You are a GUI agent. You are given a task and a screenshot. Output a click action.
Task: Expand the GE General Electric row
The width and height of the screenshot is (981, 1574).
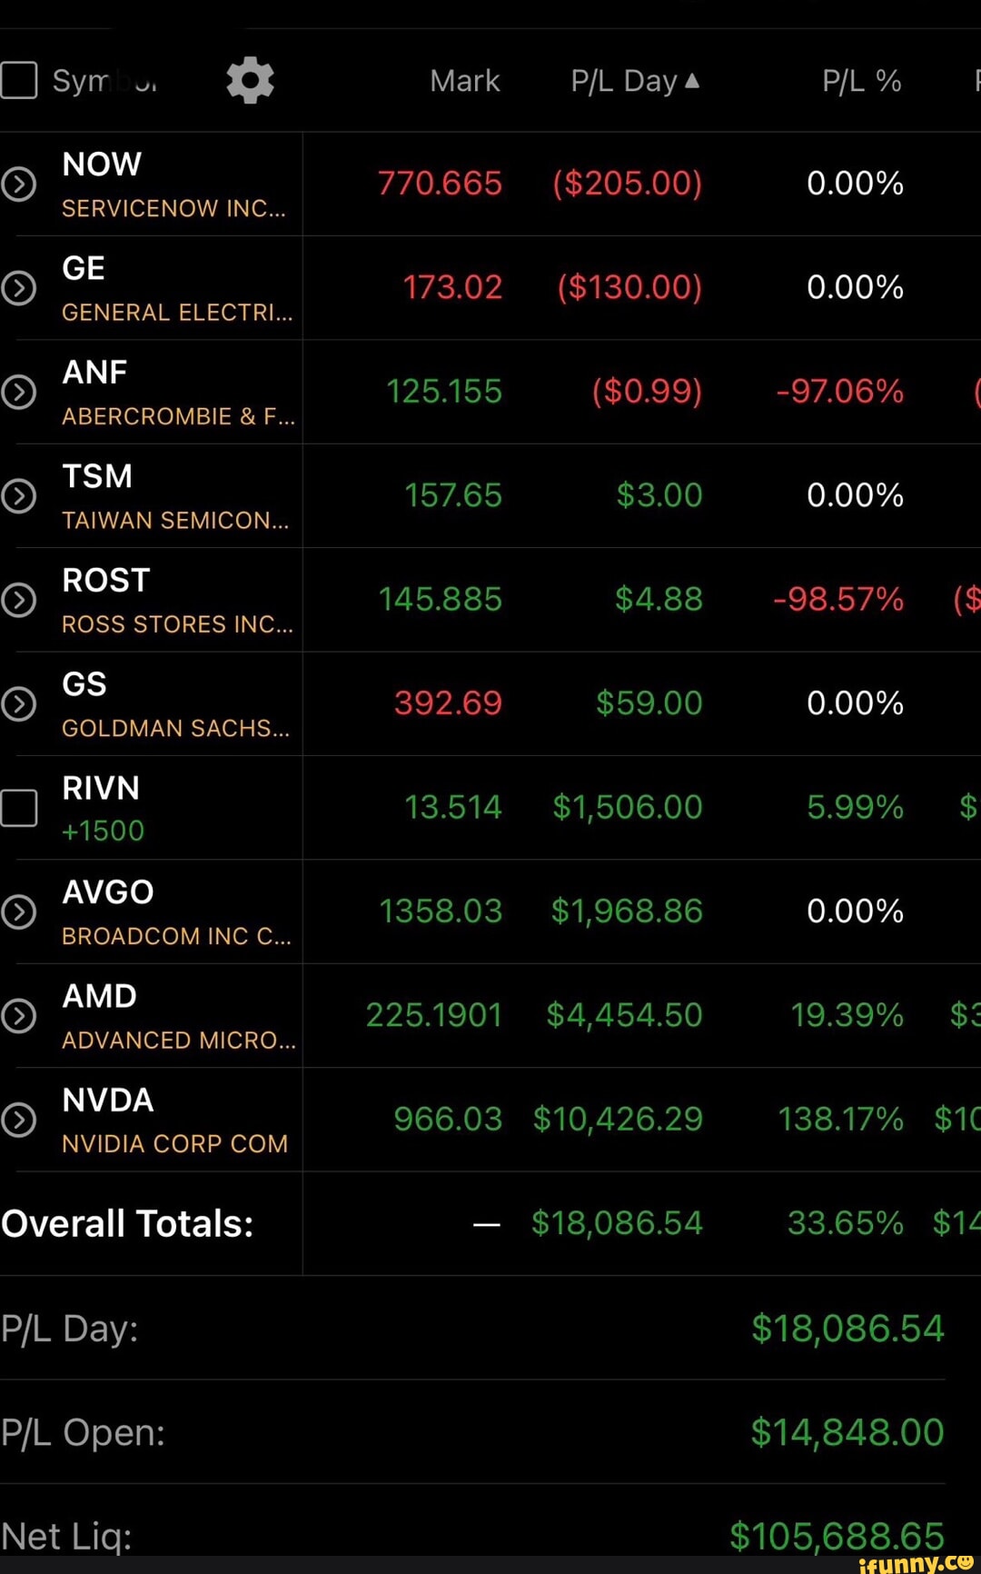pos(18,288)
